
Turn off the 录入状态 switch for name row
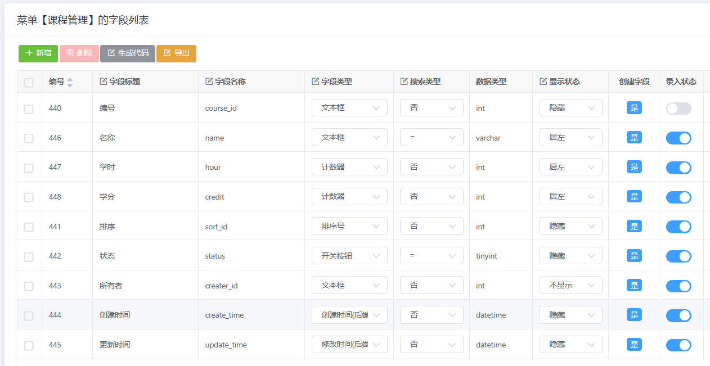678,138
